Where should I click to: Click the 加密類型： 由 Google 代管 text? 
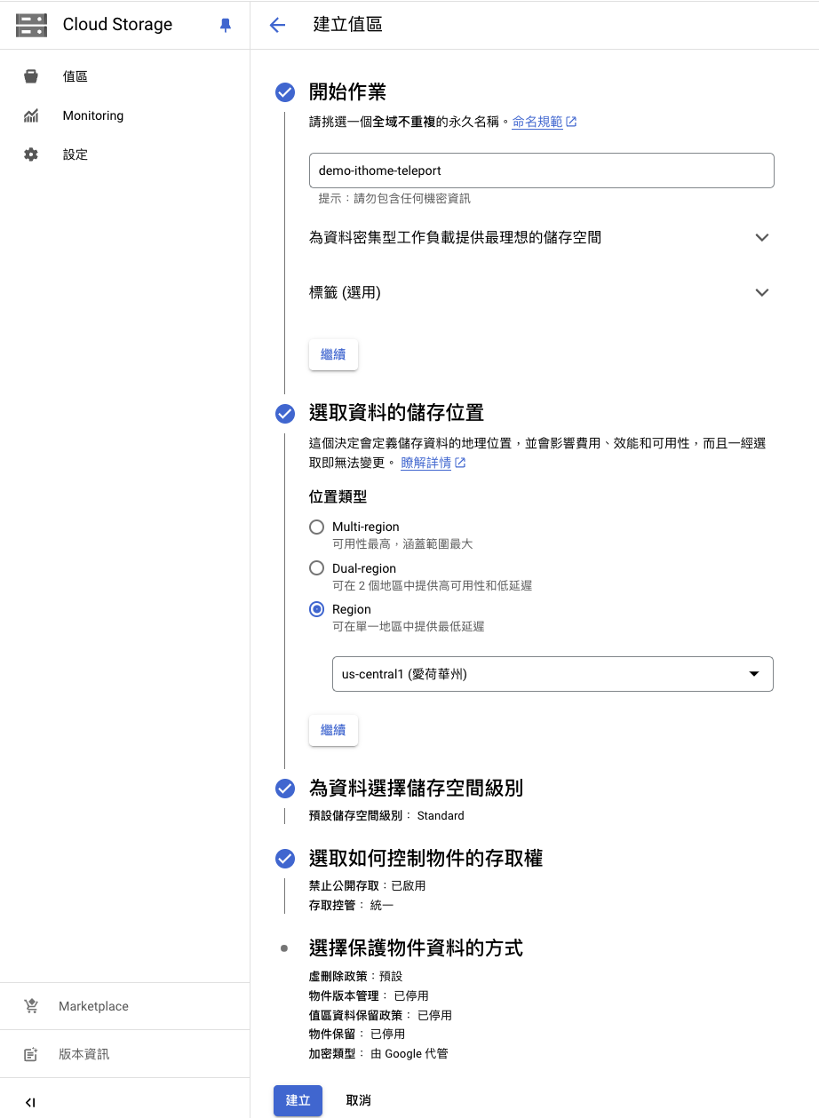coord(378,1054)
